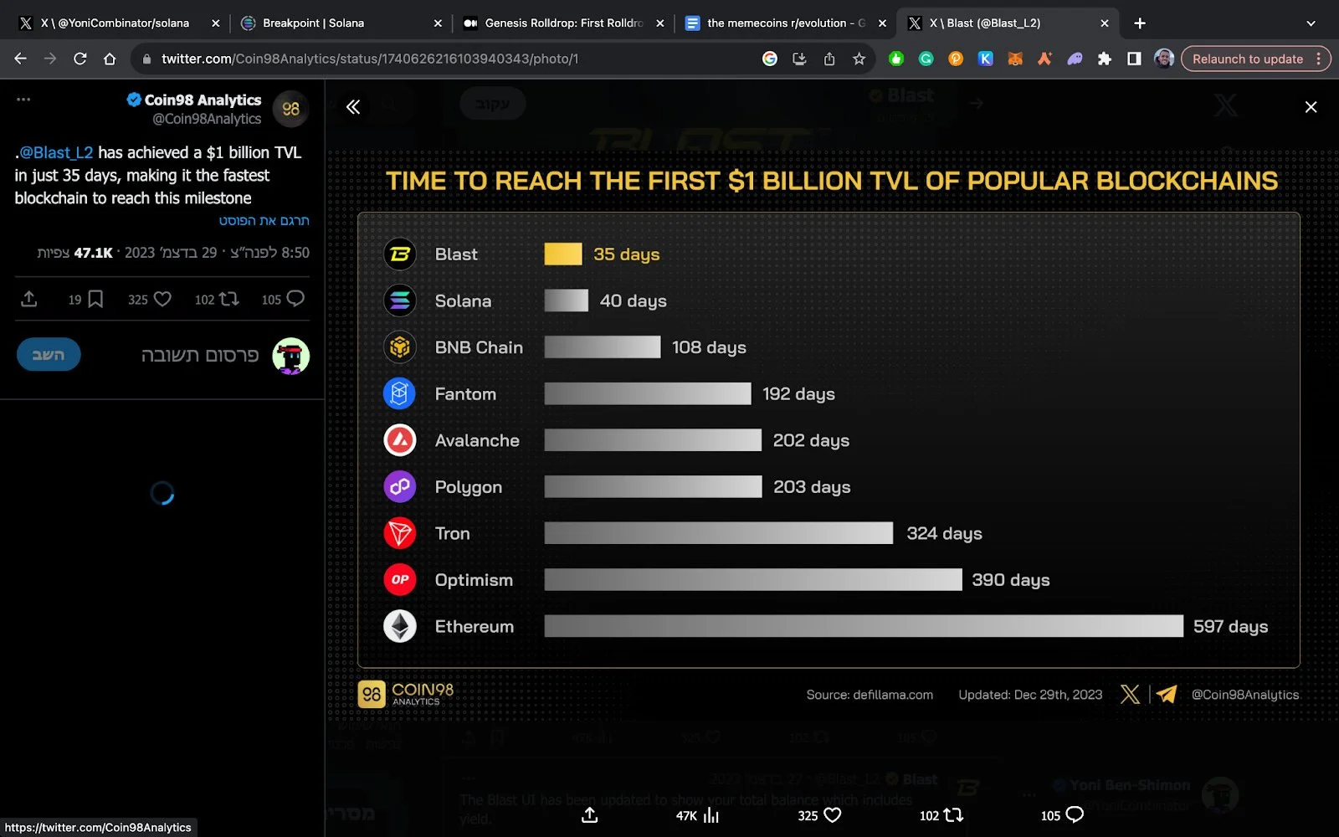Click the tweet timestamp in sidebar

217,253
